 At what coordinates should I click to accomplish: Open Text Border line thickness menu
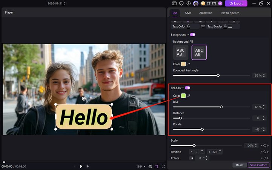click(x=230, y=26)
